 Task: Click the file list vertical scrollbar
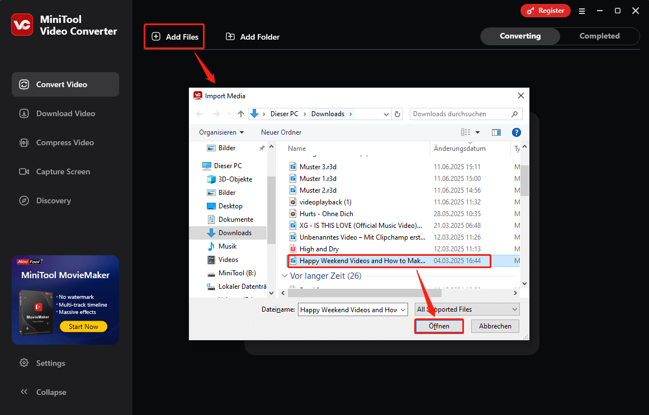coord(524,180)
